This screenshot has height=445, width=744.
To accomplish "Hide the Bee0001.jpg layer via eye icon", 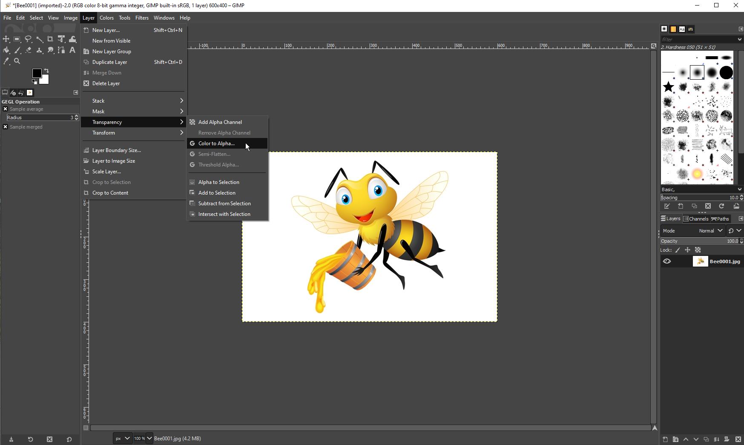I will coord(667,261).
